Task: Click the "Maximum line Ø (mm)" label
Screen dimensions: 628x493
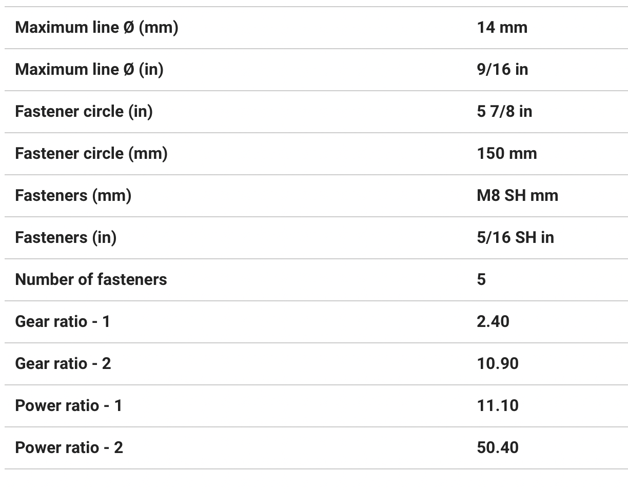Action: 96,27
